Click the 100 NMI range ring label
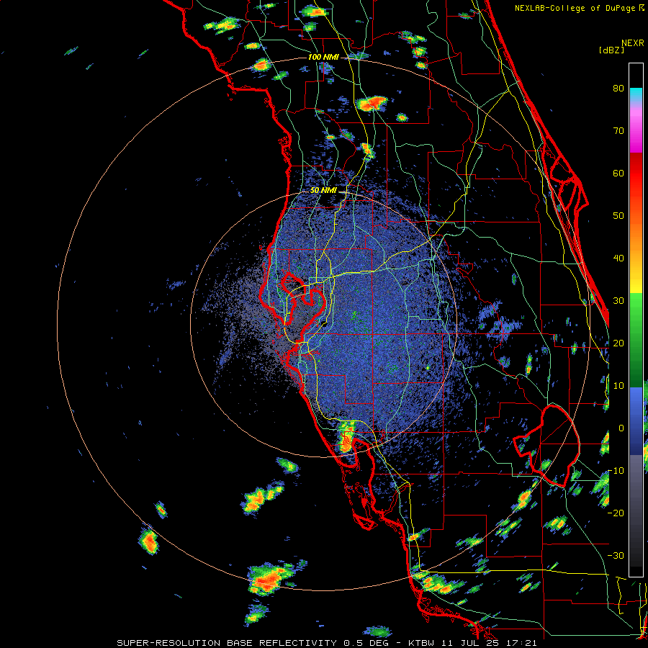This screenshot has height=648, width=648. pos(323,57)
